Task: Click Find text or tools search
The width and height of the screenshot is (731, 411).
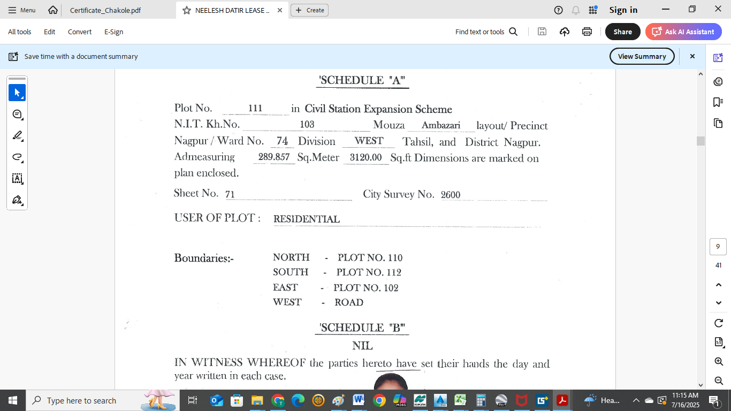Action: (x=486, y=32)
